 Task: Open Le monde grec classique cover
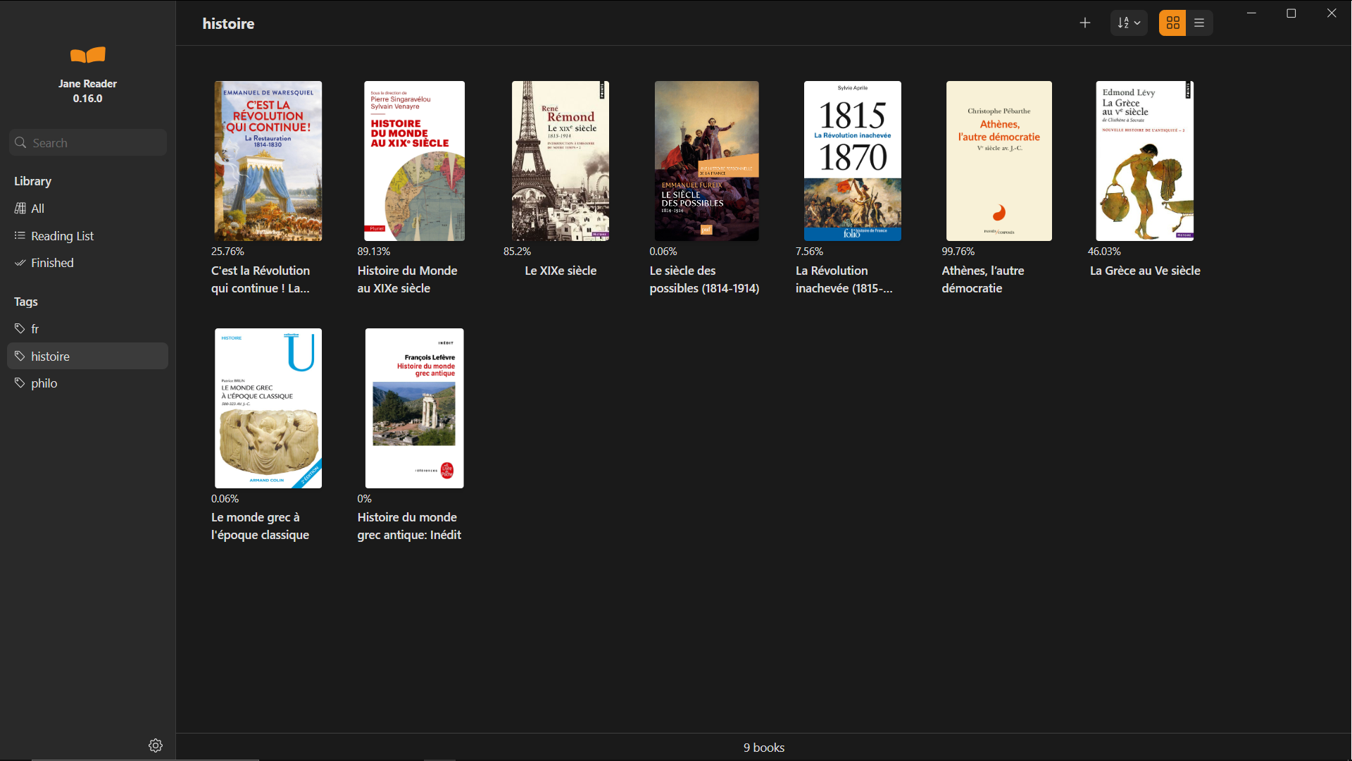268,408
